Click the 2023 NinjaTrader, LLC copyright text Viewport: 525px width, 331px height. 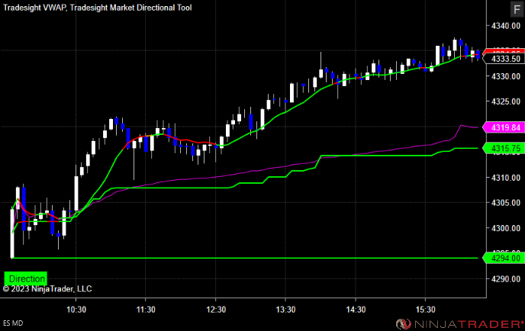coord(47,289)
